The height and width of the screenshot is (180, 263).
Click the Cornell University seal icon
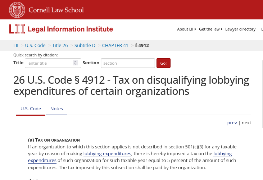pos(17,10)
